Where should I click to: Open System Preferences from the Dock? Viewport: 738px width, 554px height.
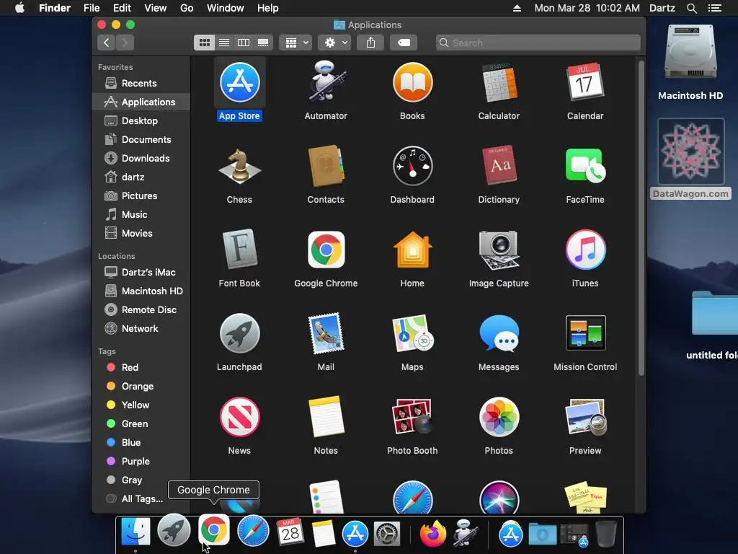387,535
